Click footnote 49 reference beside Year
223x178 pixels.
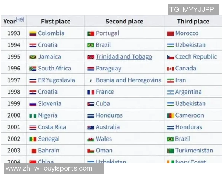[x=20, y=19]
